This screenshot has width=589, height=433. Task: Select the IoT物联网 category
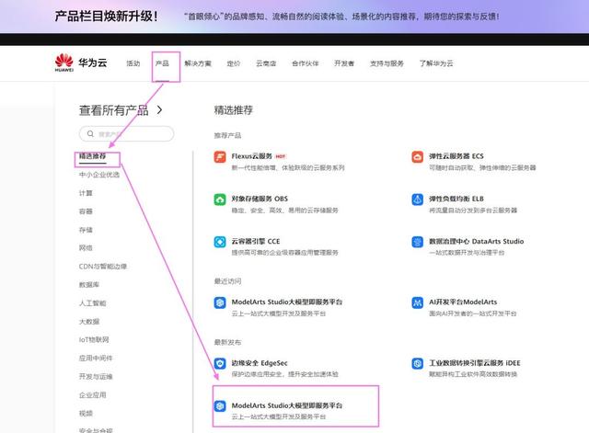[x=94, y=340]
